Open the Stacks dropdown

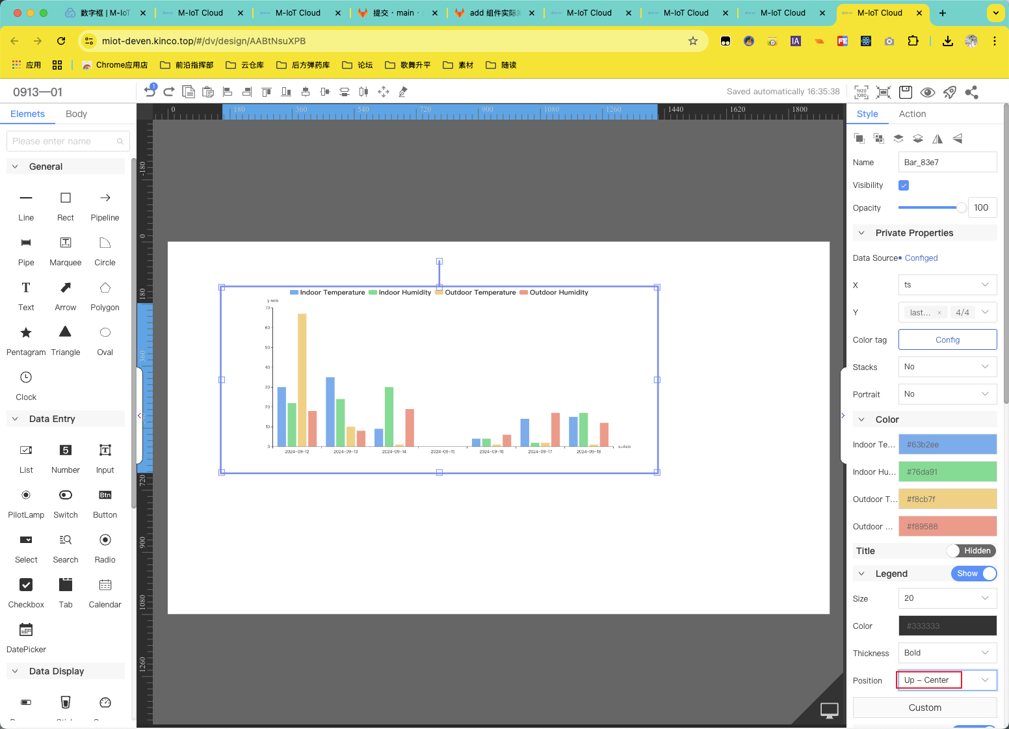point(947,367)
